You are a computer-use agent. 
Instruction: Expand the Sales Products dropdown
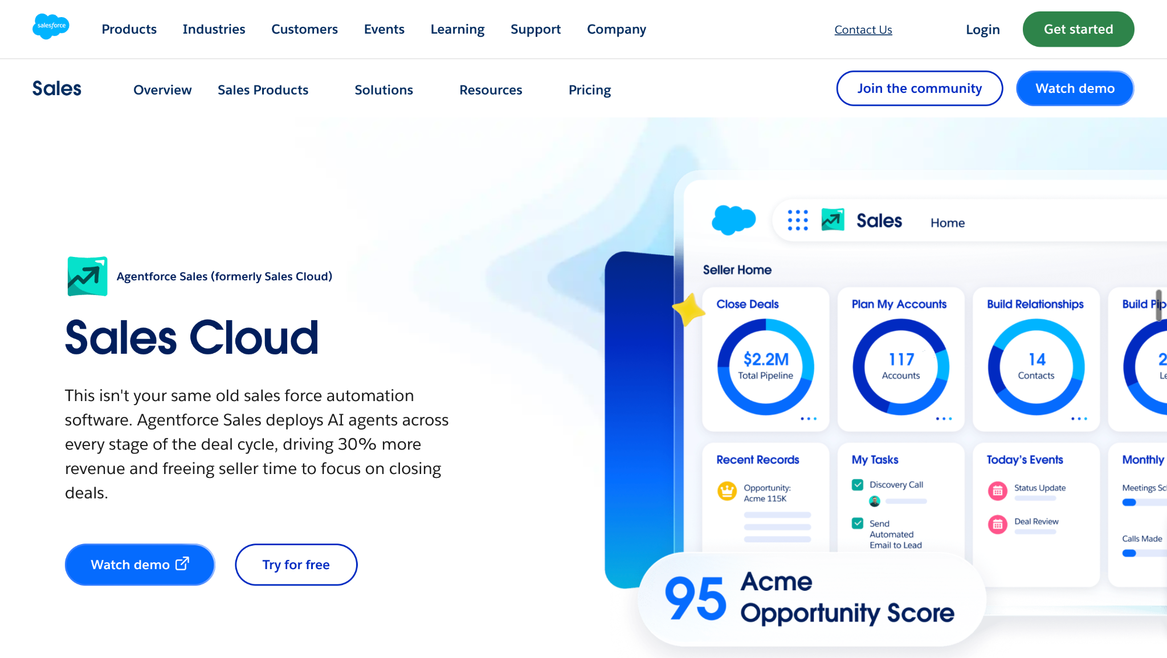(x=263, y=90)
